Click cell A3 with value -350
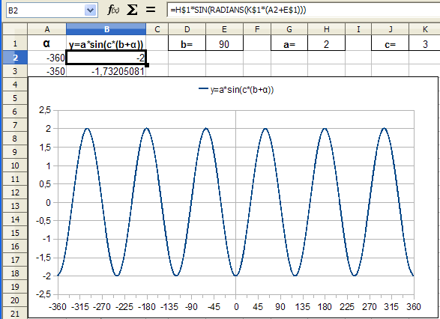The height and width of the screenshot is (319, 440). [47, 71]
